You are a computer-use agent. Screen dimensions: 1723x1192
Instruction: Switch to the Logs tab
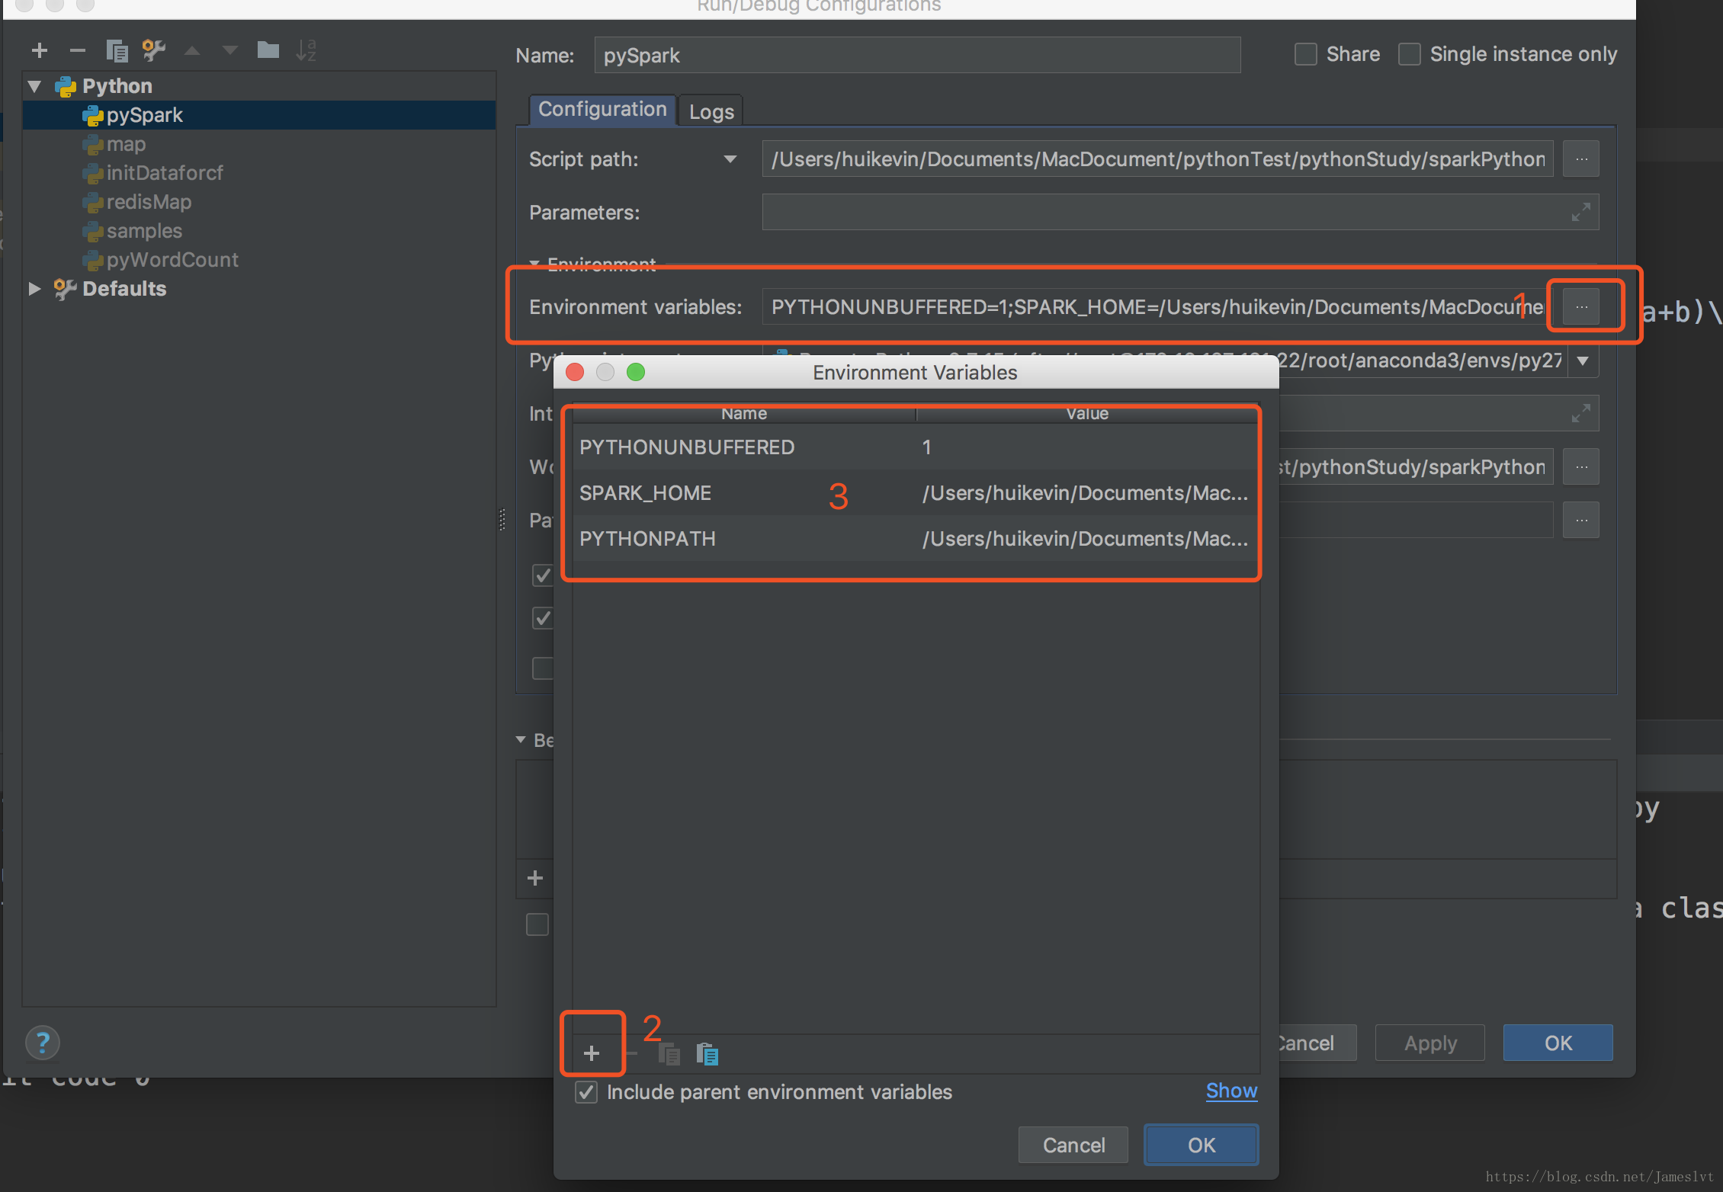[711, 111]
